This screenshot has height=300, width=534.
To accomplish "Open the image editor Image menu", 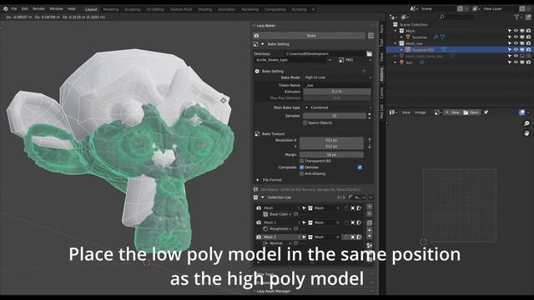I will click(x=421, y=112).
